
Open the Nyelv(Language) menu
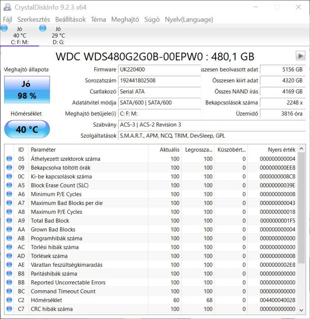189,20
